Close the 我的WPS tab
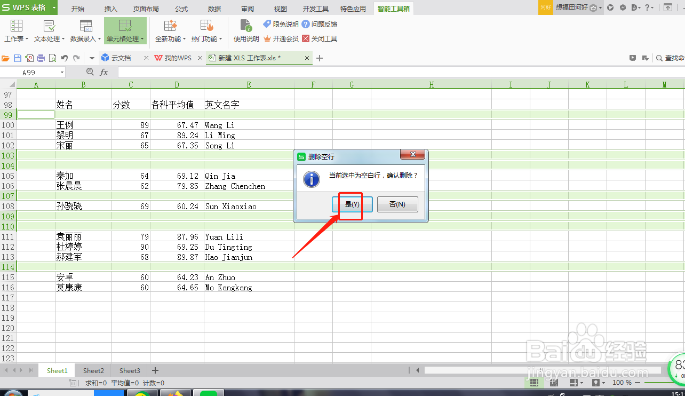 200,58
